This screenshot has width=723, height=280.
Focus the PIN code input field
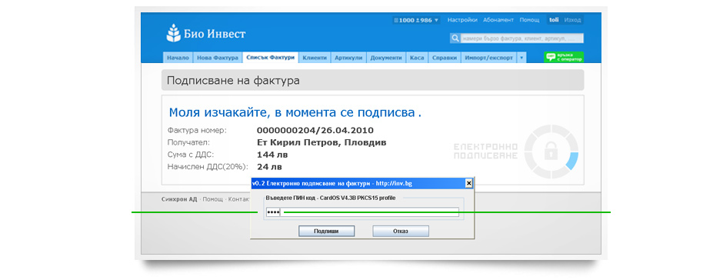(x=362, y=212)
